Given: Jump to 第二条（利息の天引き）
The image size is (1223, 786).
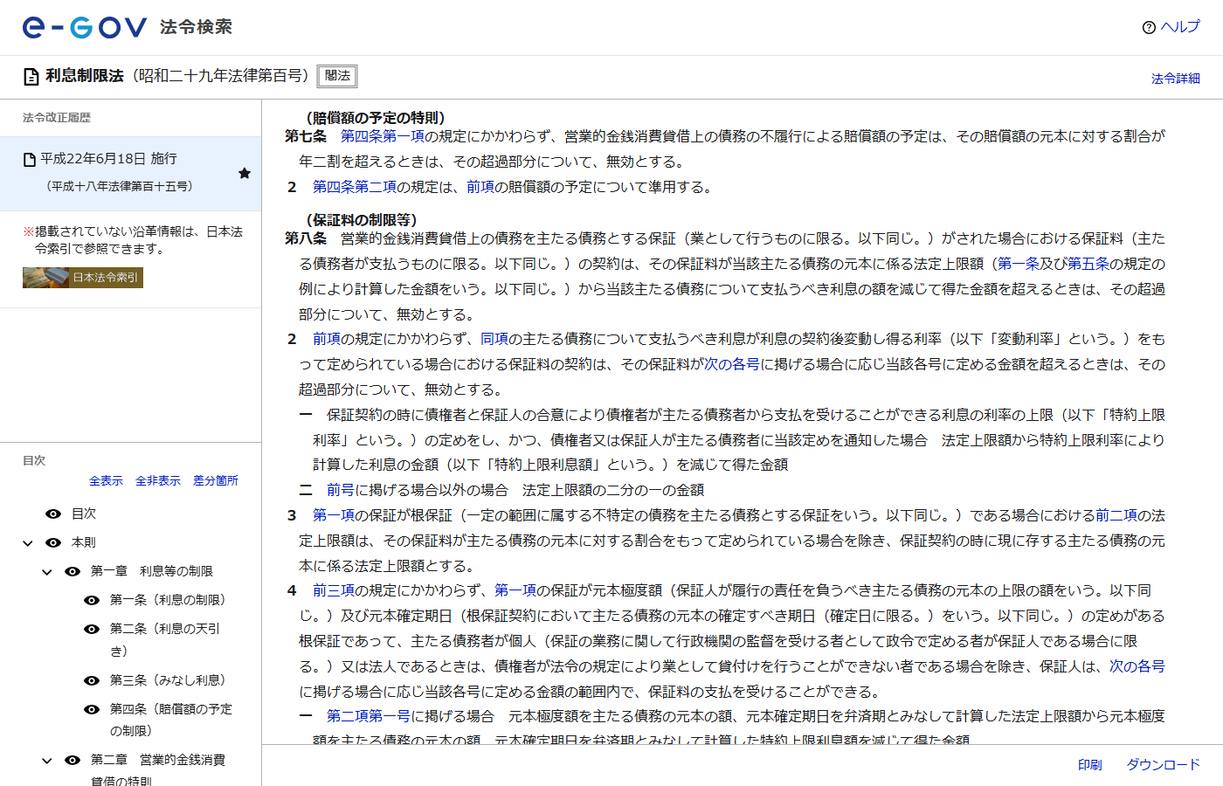Looking at the screenshot, I should click(165, 639).
